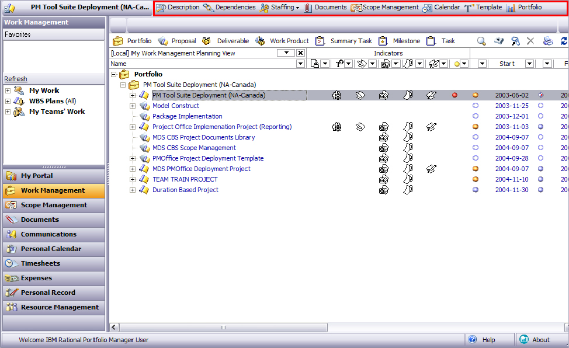
Task: Expand My Work in sidebar
Action: coord(8,91)
